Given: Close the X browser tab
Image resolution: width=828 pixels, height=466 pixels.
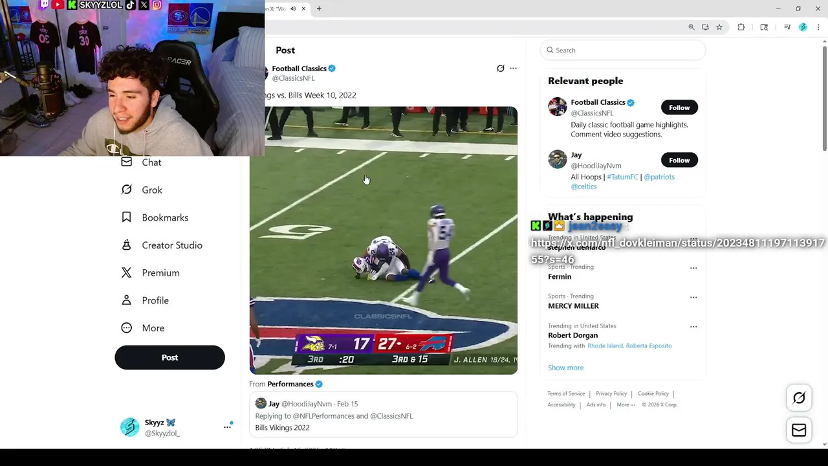Looking at the screenshot, I should tap(303, 8).
